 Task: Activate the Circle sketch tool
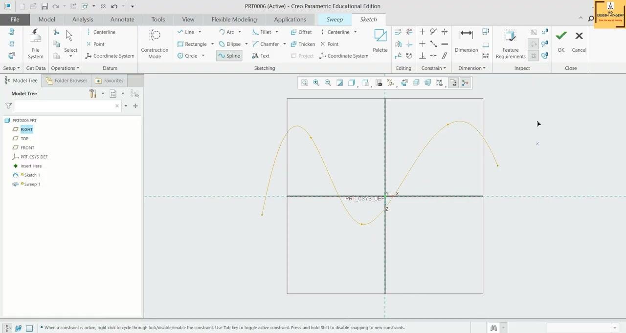tap(187, 56)
